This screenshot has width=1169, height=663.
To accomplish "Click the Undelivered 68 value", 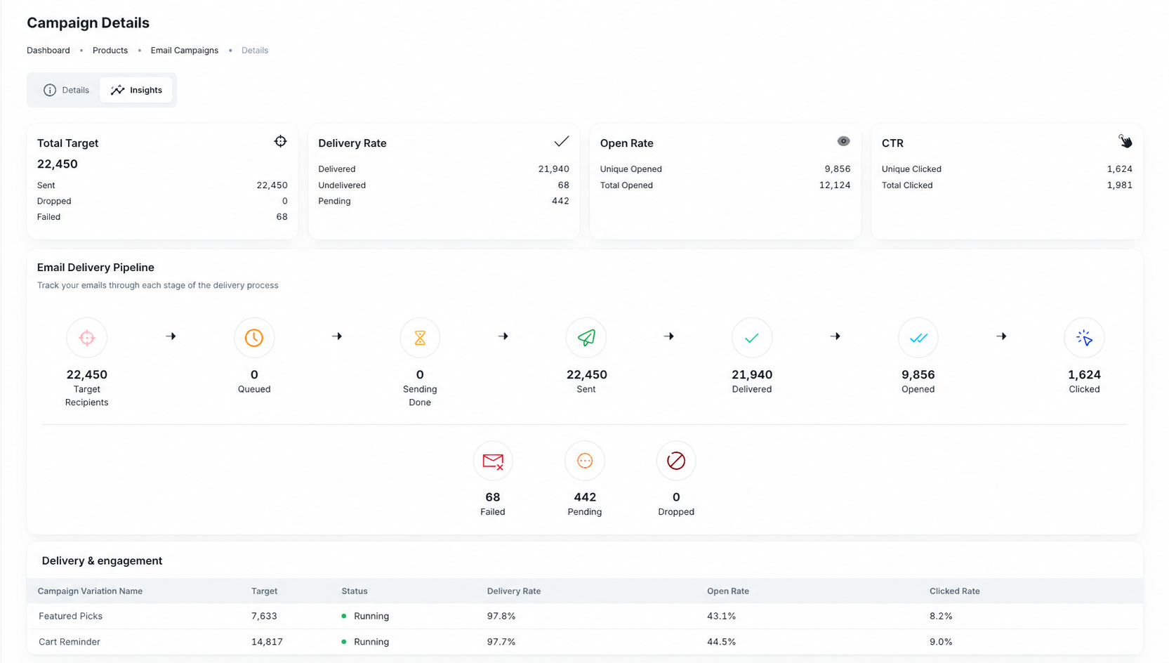I will pyautogui.click(x=563, y=185).
